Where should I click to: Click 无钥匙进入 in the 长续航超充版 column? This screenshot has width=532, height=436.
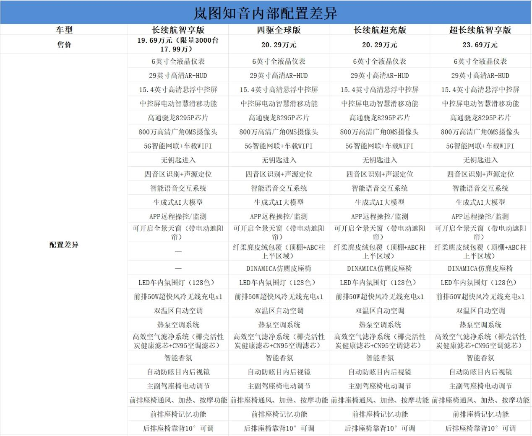coord(380,160)
